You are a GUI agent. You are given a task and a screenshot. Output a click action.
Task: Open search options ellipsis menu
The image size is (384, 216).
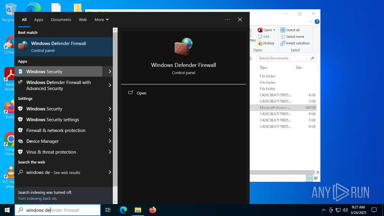(x=227, y=19)
